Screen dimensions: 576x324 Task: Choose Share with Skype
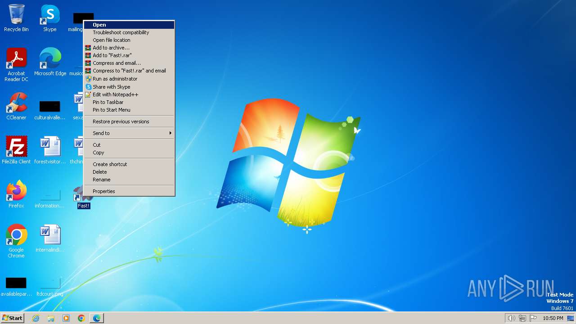(129, 87)
